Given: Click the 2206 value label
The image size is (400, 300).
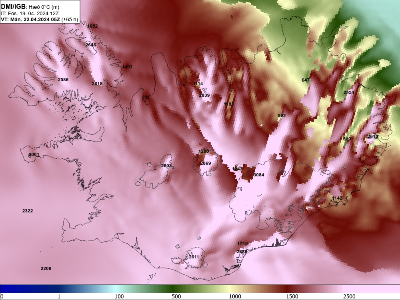Looking at the screenshot, I should coord(46,268).
